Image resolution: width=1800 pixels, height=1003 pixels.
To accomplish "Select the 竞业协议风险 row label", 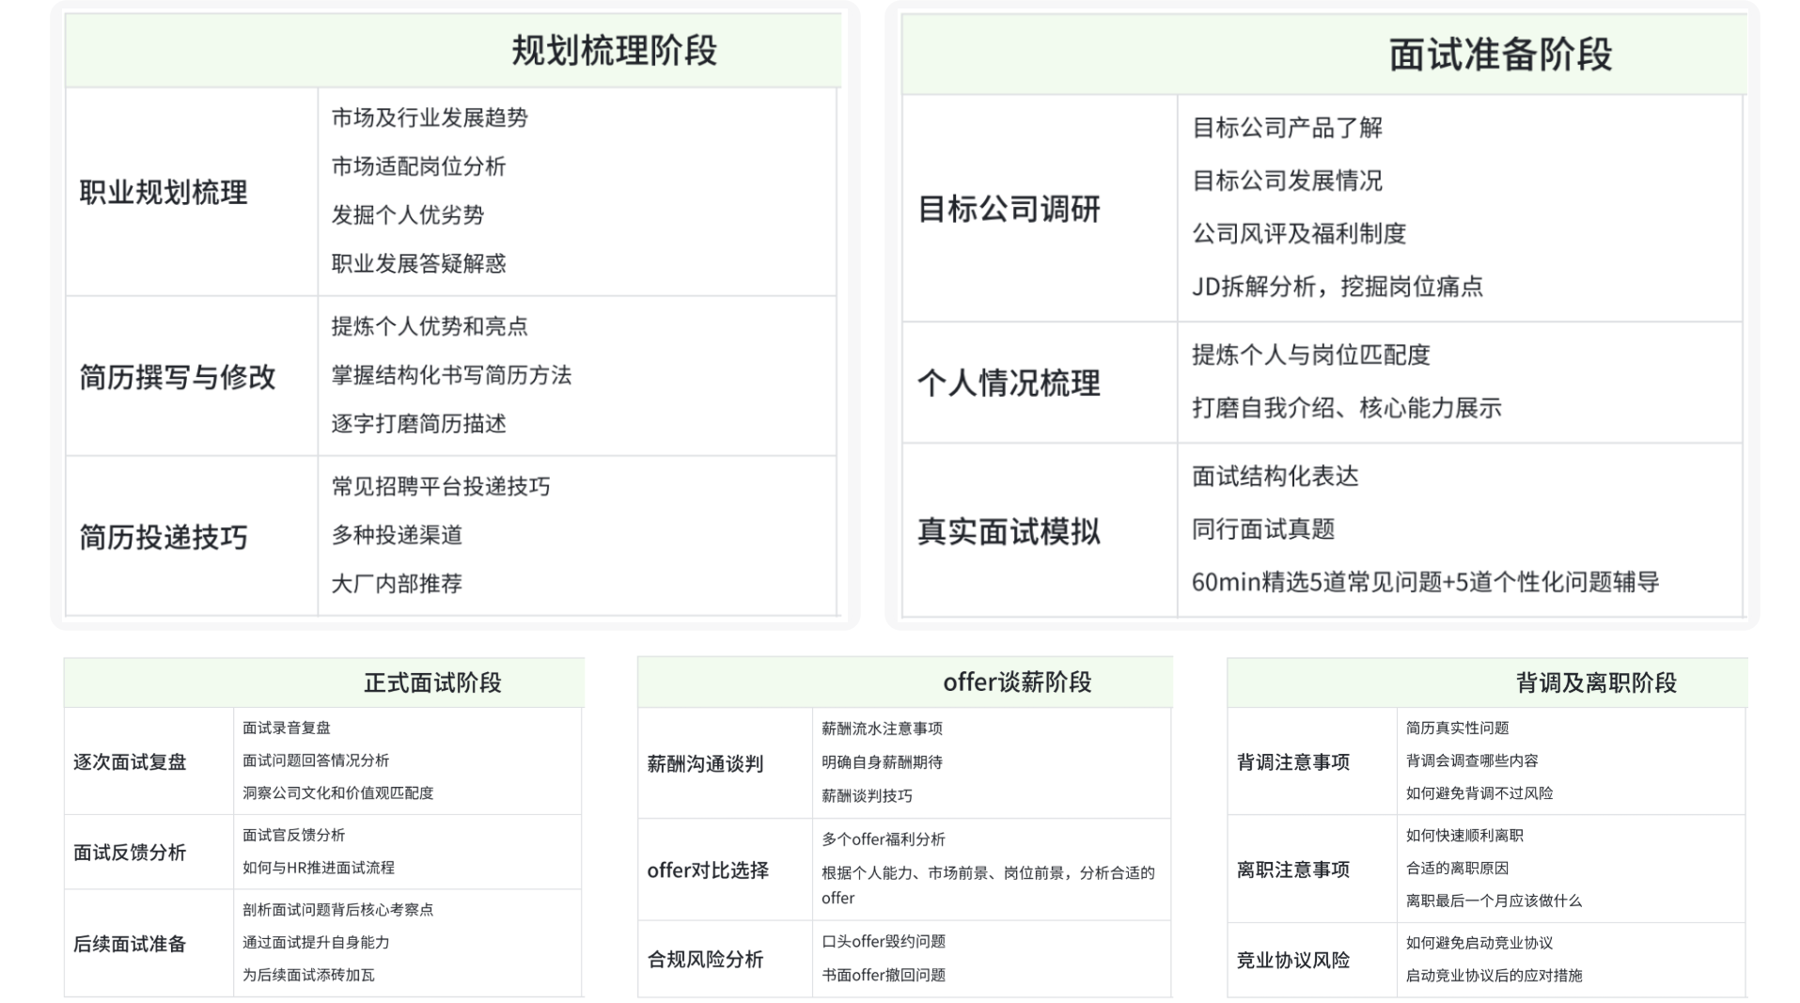I will pyautogui.click(x=1292, y=960).
